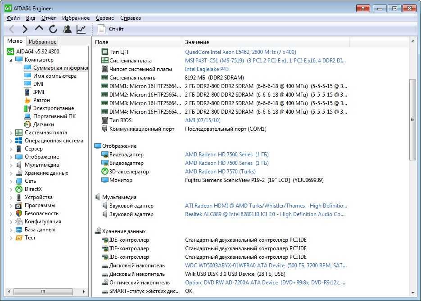Viewport: 421px width, 301px height.
Task: Open the AMD Radeon HD 7570 (Turks) link
Action: click(x=221, y=171)
